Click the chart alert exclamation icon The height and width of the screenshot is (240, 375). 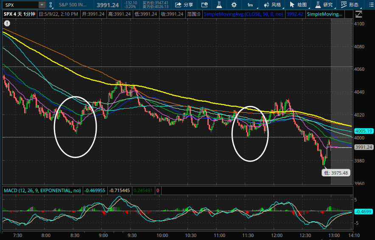7,23
